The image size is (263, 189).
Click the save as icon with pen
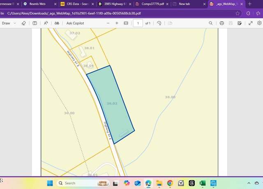(x=240, y=23)
